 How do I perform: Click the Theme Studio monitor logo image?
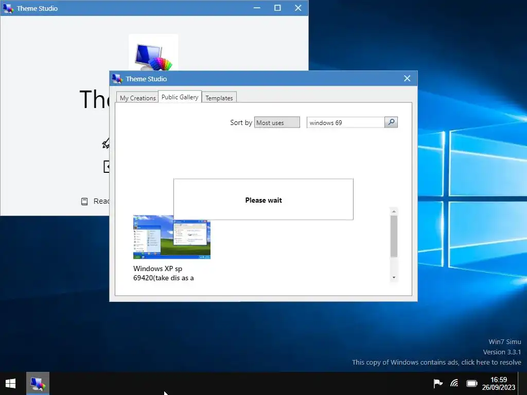pyautogui.click(x=153, y=53)
